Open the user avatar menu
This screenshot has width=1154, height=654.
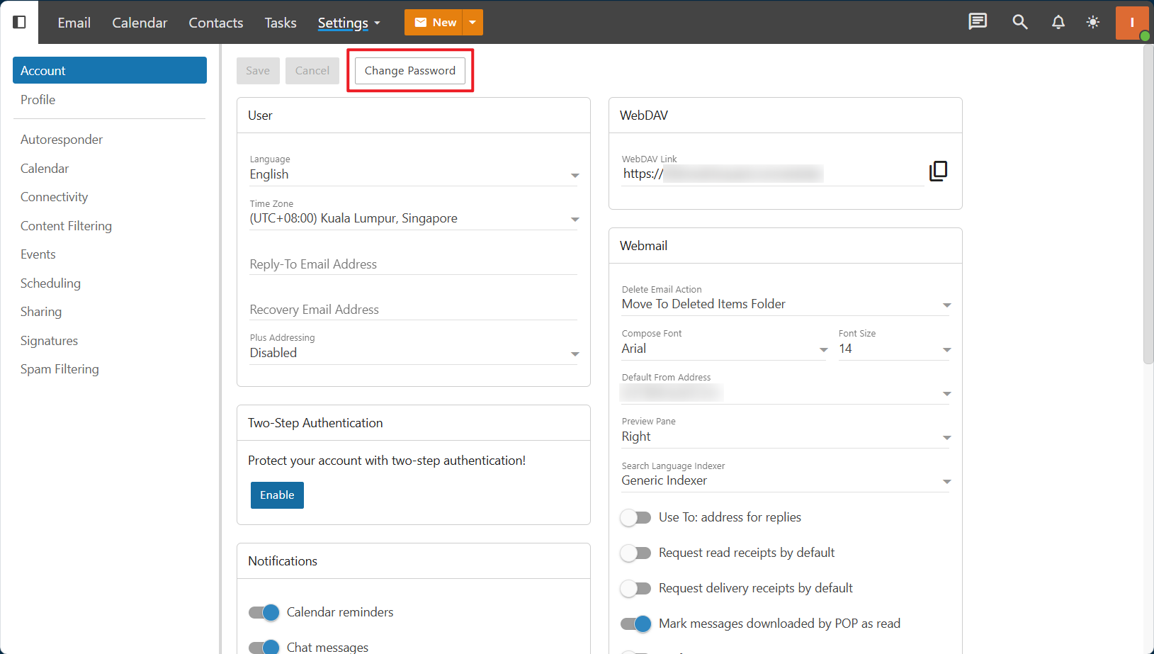1131,23
